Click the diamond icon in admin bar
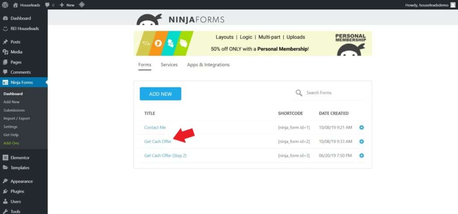The height and width of the screenshot is (214, 458). click(82, 4)
